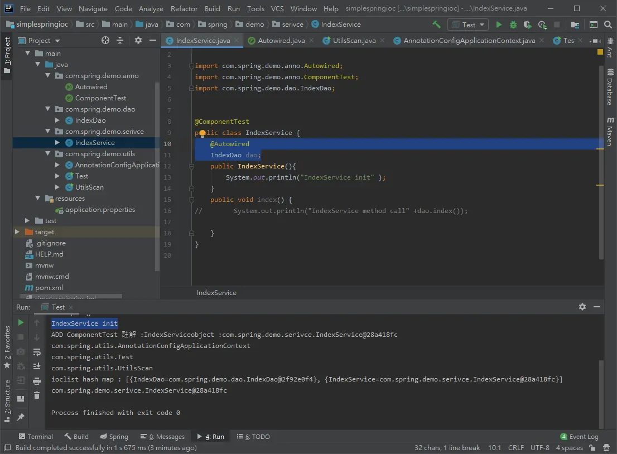Image resolution: width=617 pixels, height=454 pixels.
Task: Click the editor vertical scrollbar
Action: [601, 161]
